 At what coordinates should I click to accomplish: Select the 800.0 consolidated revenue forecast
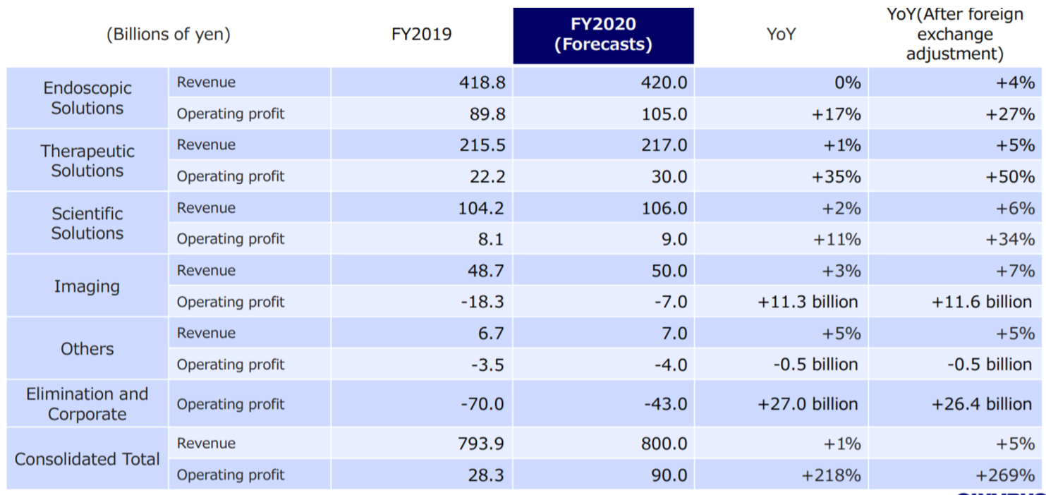[x=604, y=444]
